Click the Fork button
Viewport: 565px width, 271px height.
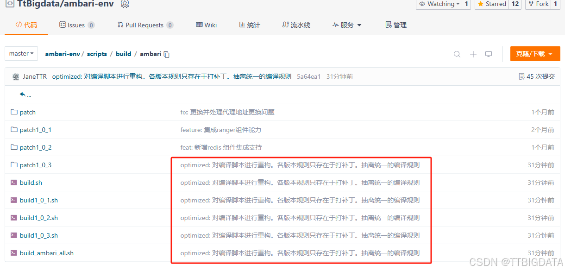pyautogui.click(x=538, y=4)
